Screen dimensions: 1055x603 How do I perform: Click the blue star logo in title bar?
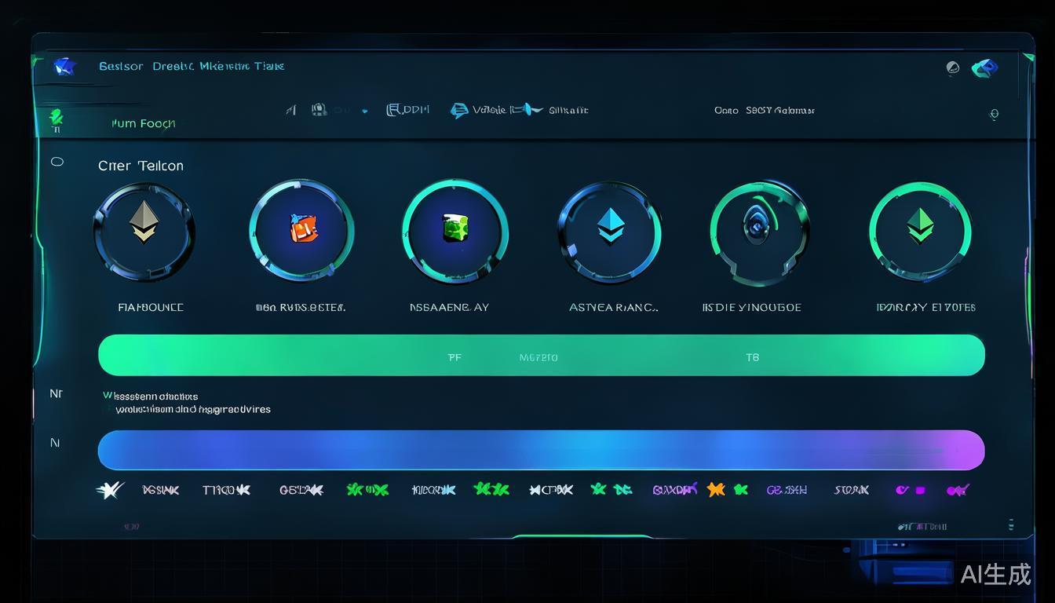64,67
